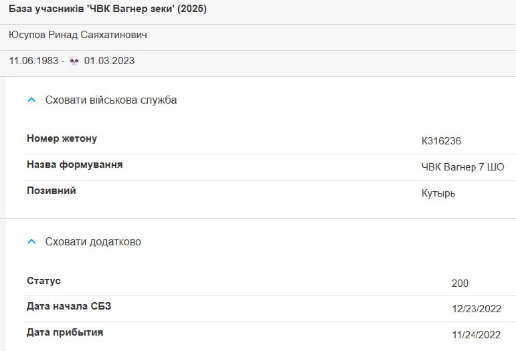Viewport: 516px width, 351px height.
Task: Click the 'Номер жетону' field label
Action: tap(62, 138)
